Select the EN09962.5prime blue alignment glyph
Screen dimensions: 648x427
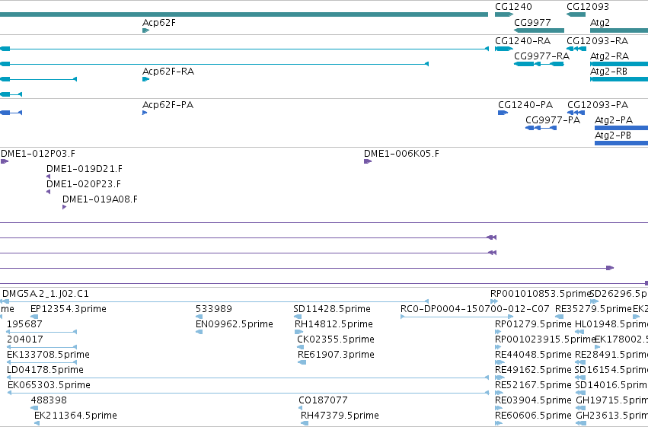[200, 332]
